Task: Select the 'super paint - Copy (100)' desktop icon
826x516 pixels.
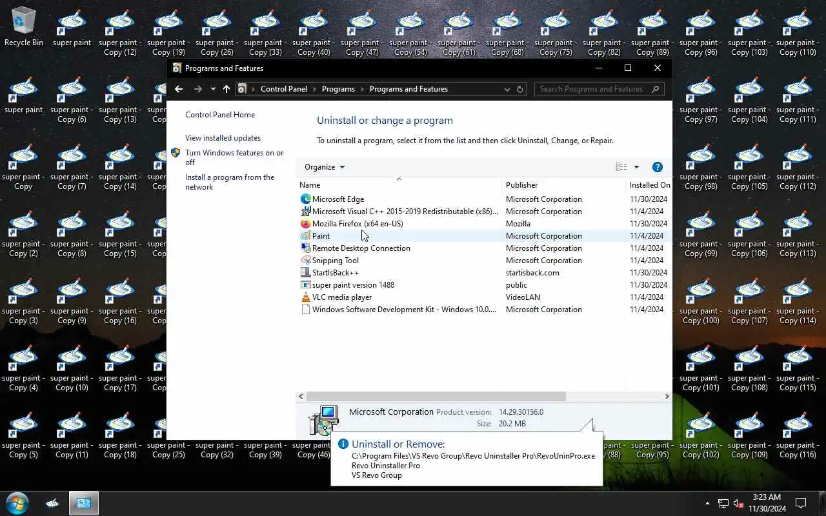Action: tap(701, 301)
